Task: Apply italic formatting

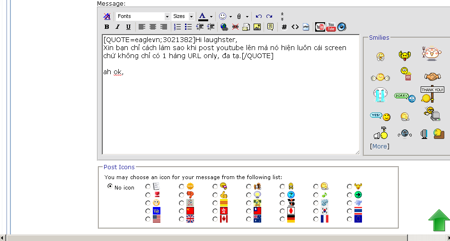Action: click(x=117, y=27)
